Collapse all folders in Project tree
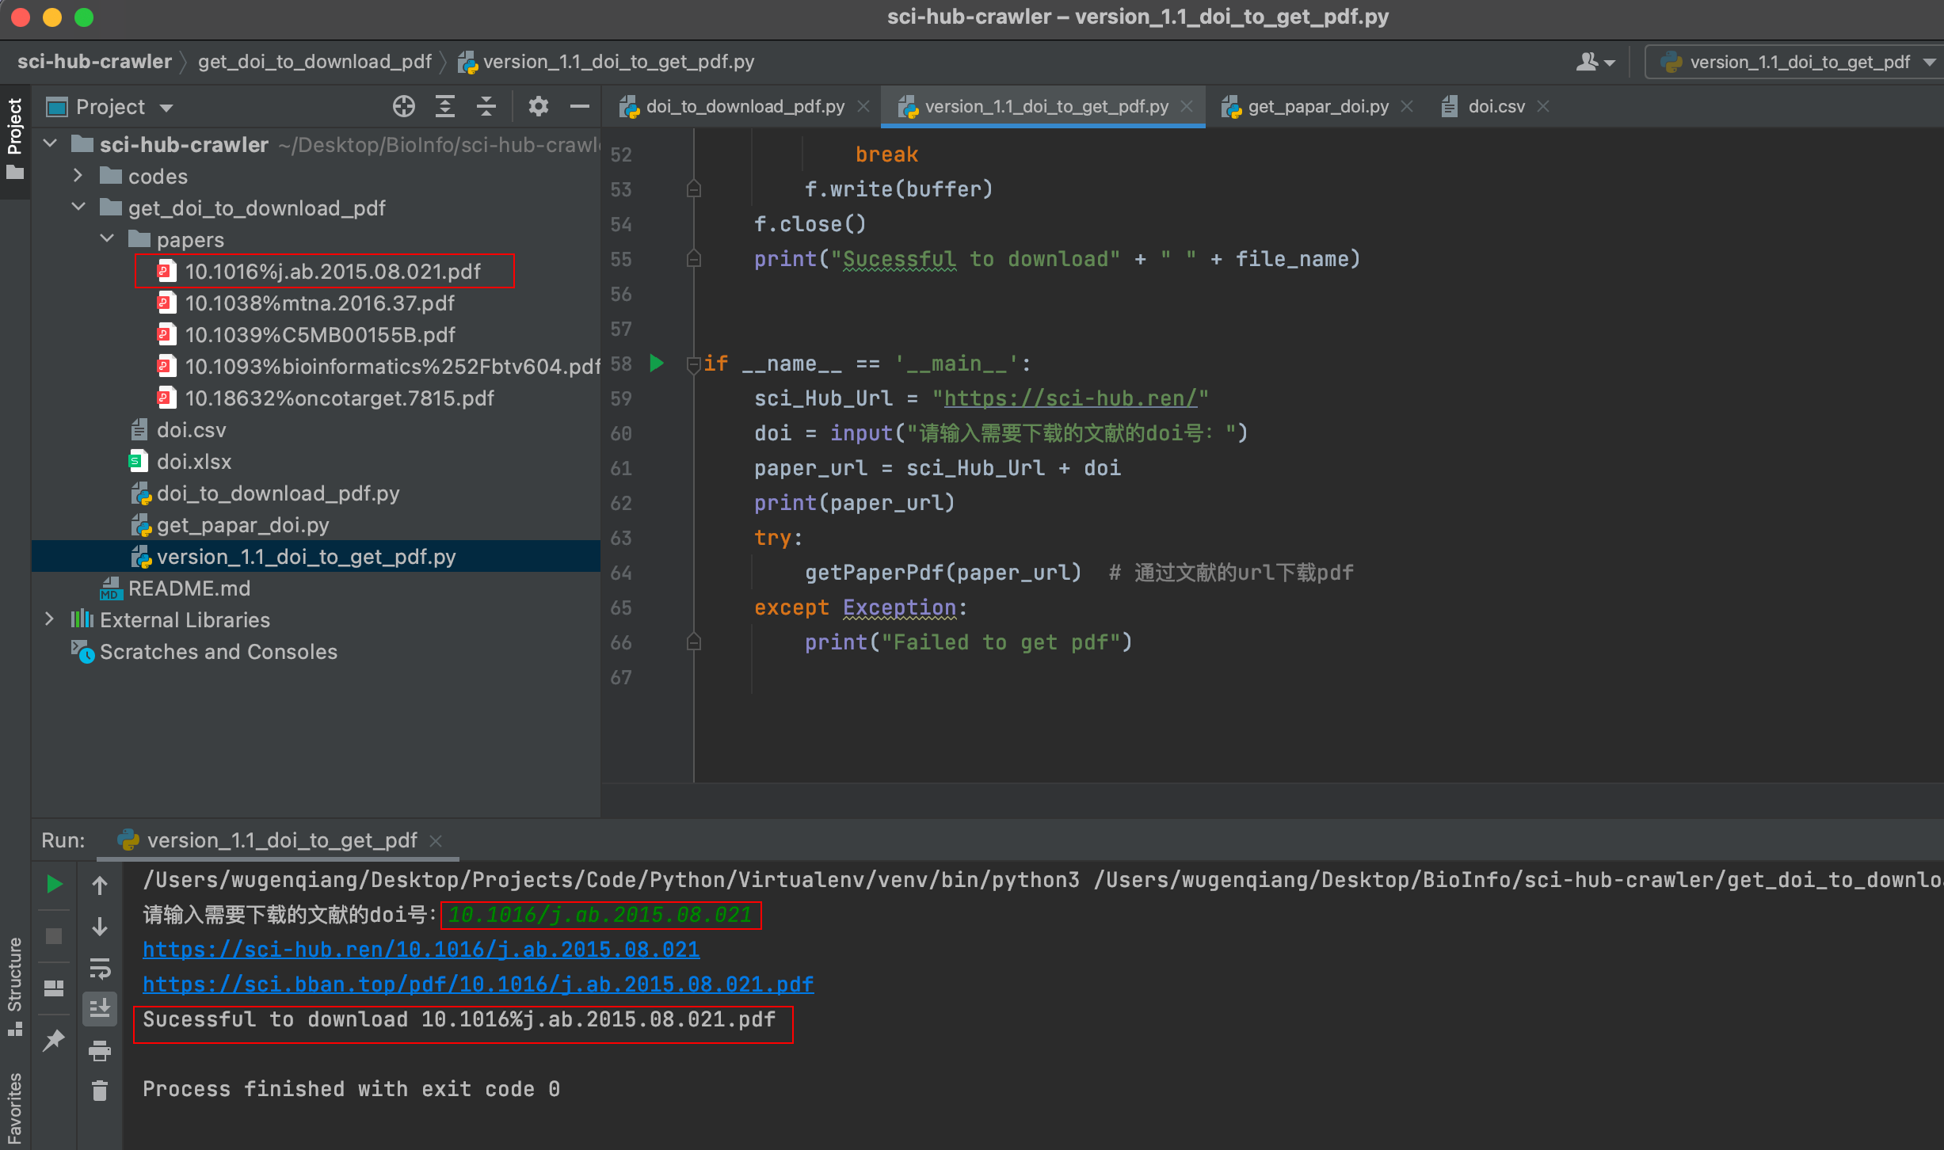 (x=486, y=106)
